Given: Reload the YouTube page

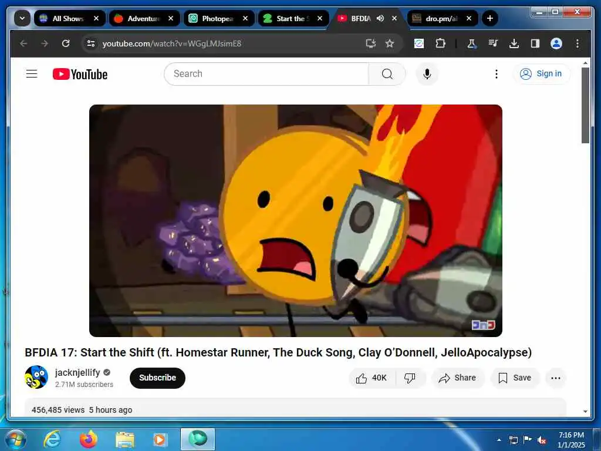Looking at the screenshot, I should coord(66,43).
